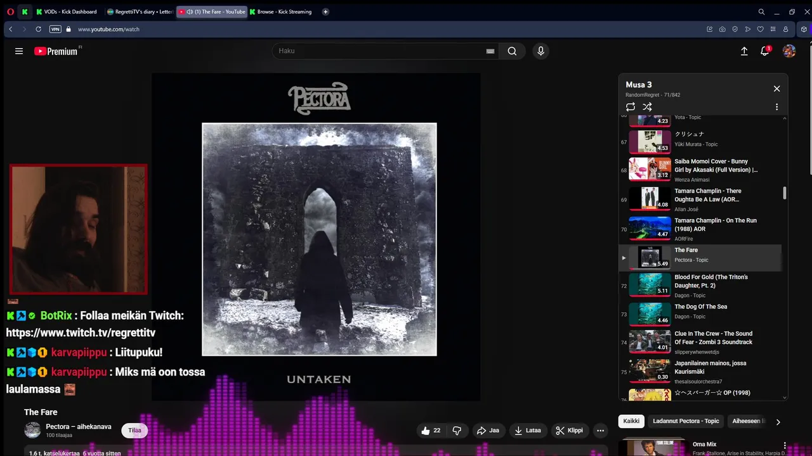
Task: Take a snapshot with the camera icon
Action: 722,29
